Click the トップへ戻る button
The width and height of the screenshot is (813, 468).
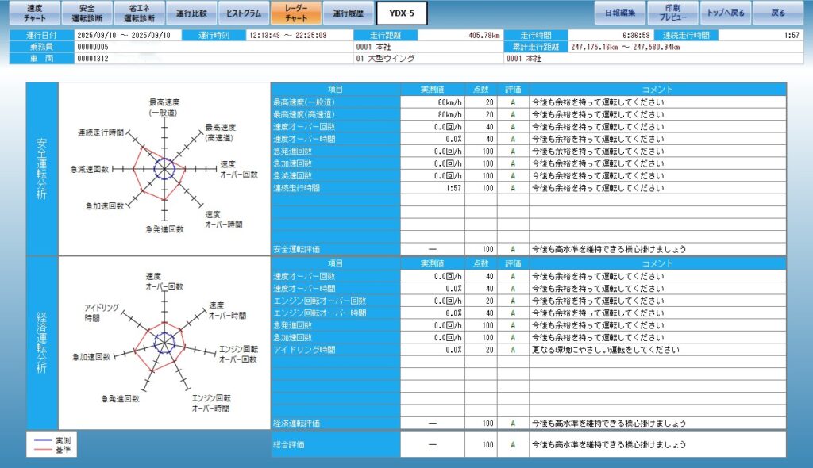[726, 13]
